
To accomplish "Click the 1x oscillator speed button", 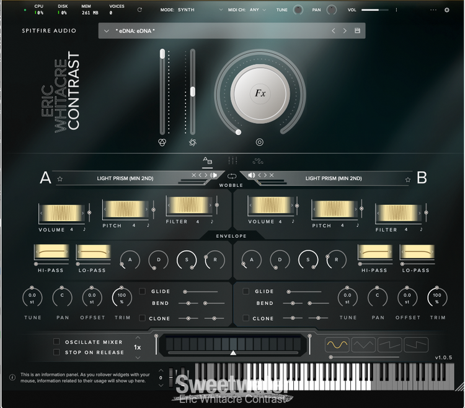I will (x=137, y=347).
